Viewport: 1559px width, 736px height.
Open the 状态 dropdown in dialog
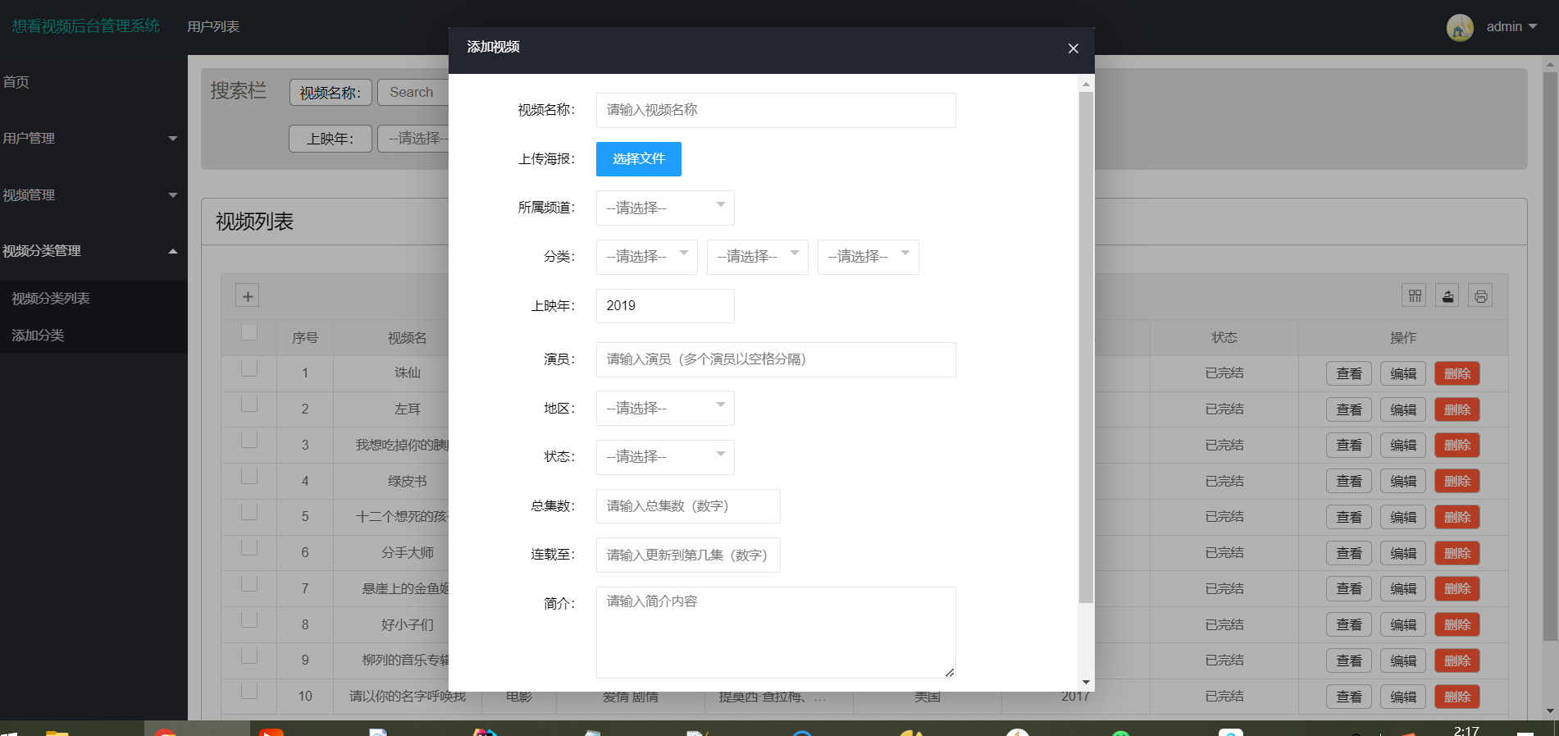[665, 457]
